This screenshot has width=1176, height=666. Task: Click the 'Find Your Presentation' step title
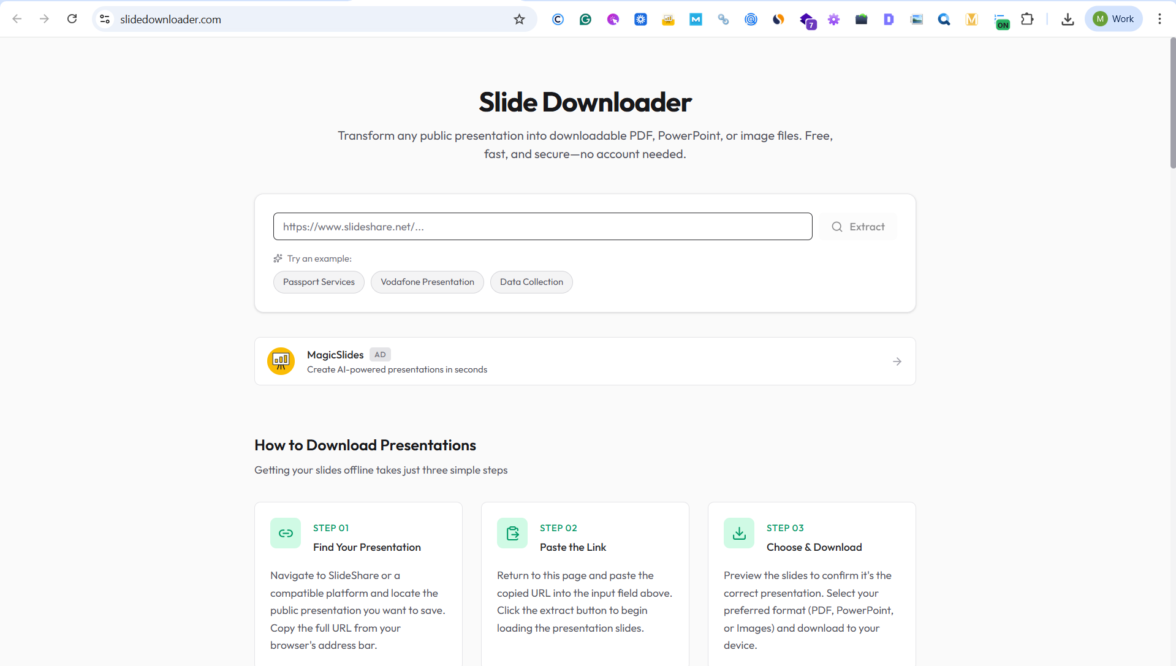pos(366,547)
